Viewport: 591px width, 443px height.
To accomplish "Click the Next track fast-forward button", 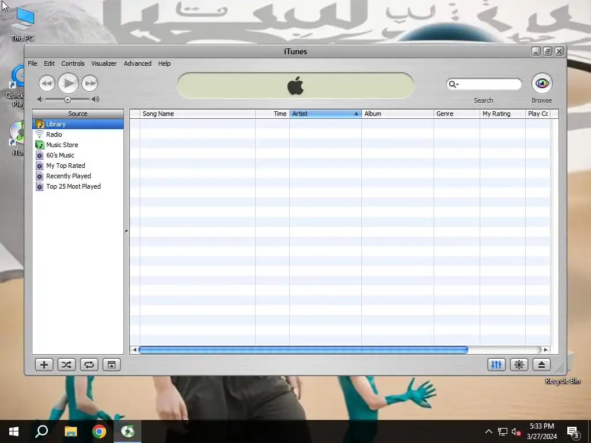I will point(89,83).
